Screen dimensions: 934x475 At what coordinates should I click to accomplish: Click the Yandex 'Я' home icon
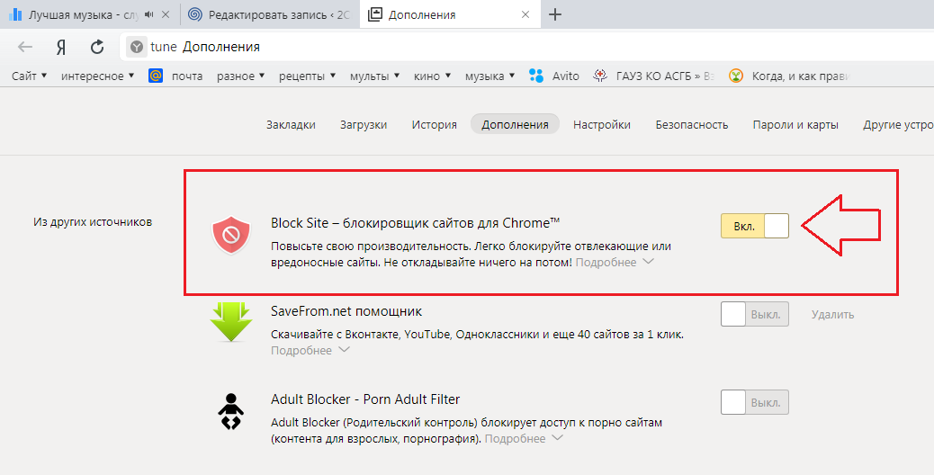(x=61, y=47)
